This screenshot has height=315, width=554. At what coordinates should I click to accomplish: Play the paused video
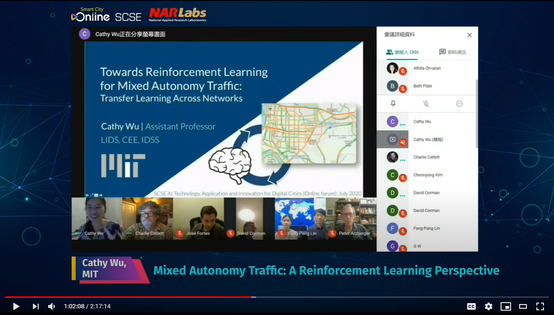coord(16,306)
